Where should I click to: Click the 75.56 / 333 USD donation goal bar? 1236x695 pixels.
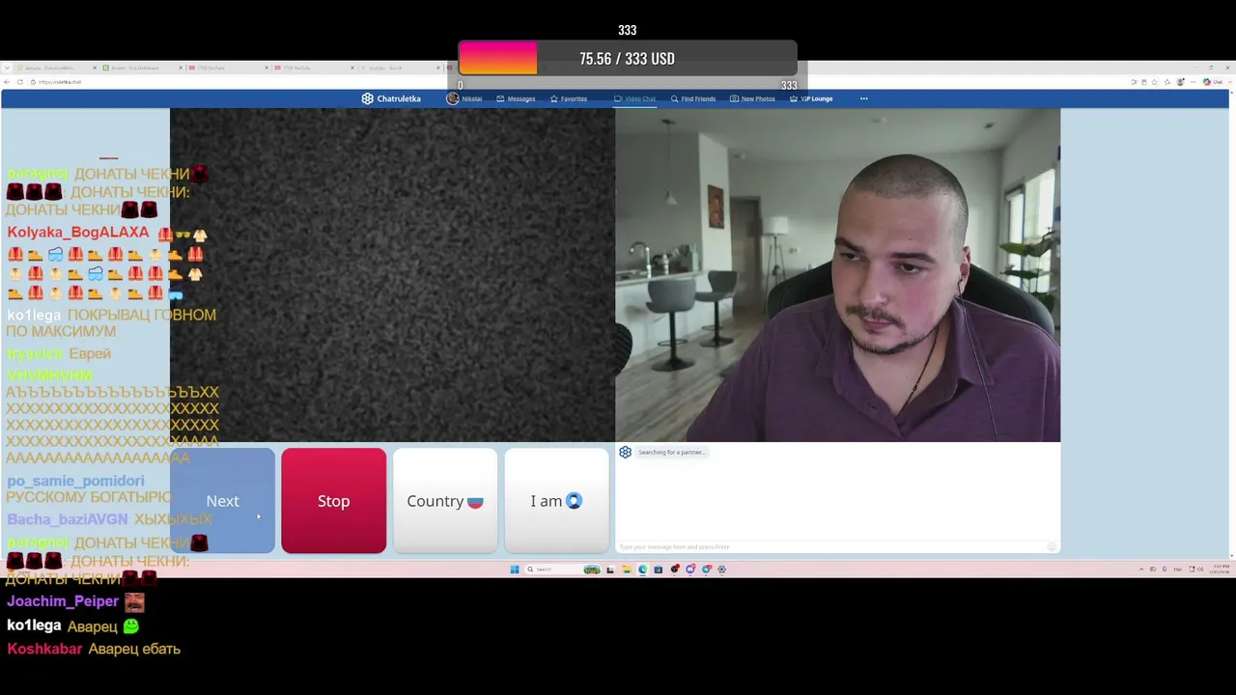628,59
